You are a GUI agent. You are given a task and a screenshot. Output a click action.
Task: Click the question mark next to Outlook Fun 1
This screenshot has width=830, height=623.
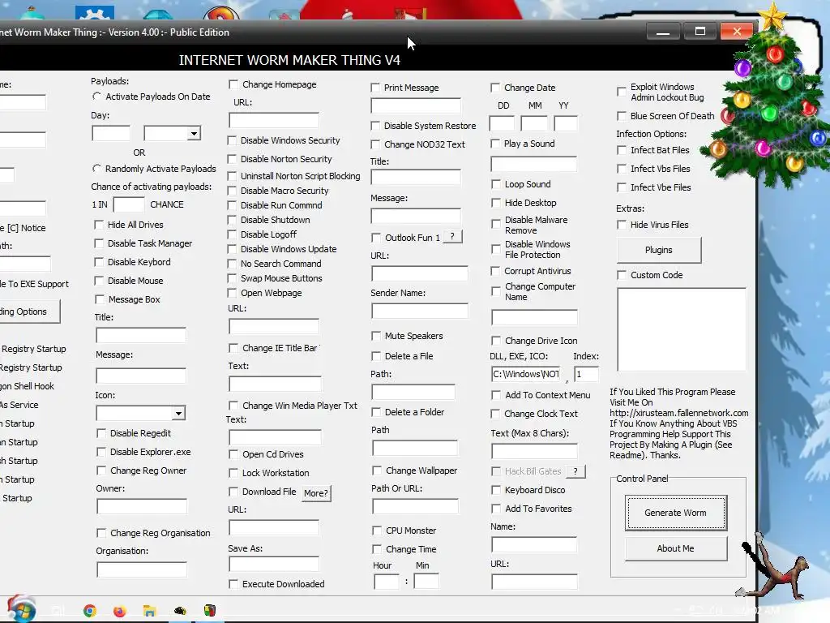point(452,237)
